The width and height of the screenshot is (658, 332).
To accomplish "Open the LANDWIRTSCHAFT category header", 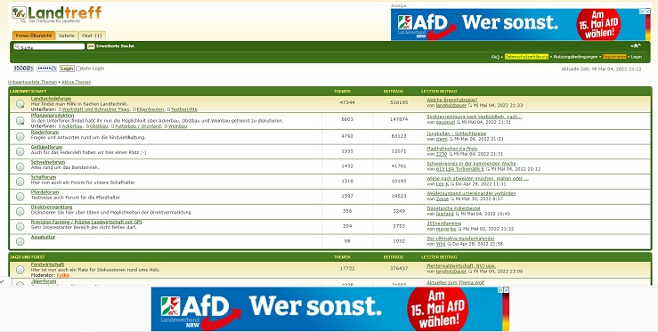I will click(x=28, y=91).
